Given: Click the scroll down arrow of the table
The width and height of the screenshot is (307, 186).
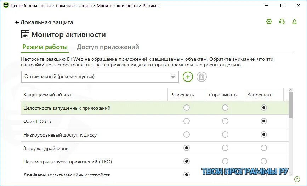Looking at the screenshot, I should click(291, 174).
